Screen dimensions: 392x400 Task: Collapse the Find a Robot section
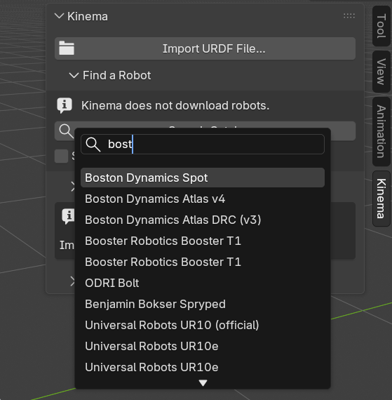click(74, 75)
